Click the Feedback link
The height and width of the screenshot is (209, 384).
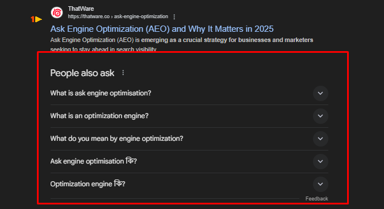(x=316, y=199)
